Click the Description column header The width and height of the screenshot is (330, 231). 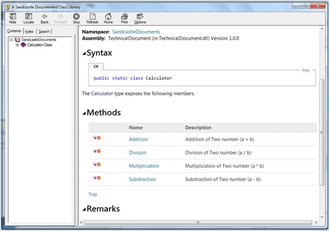[x=198, y=128]
